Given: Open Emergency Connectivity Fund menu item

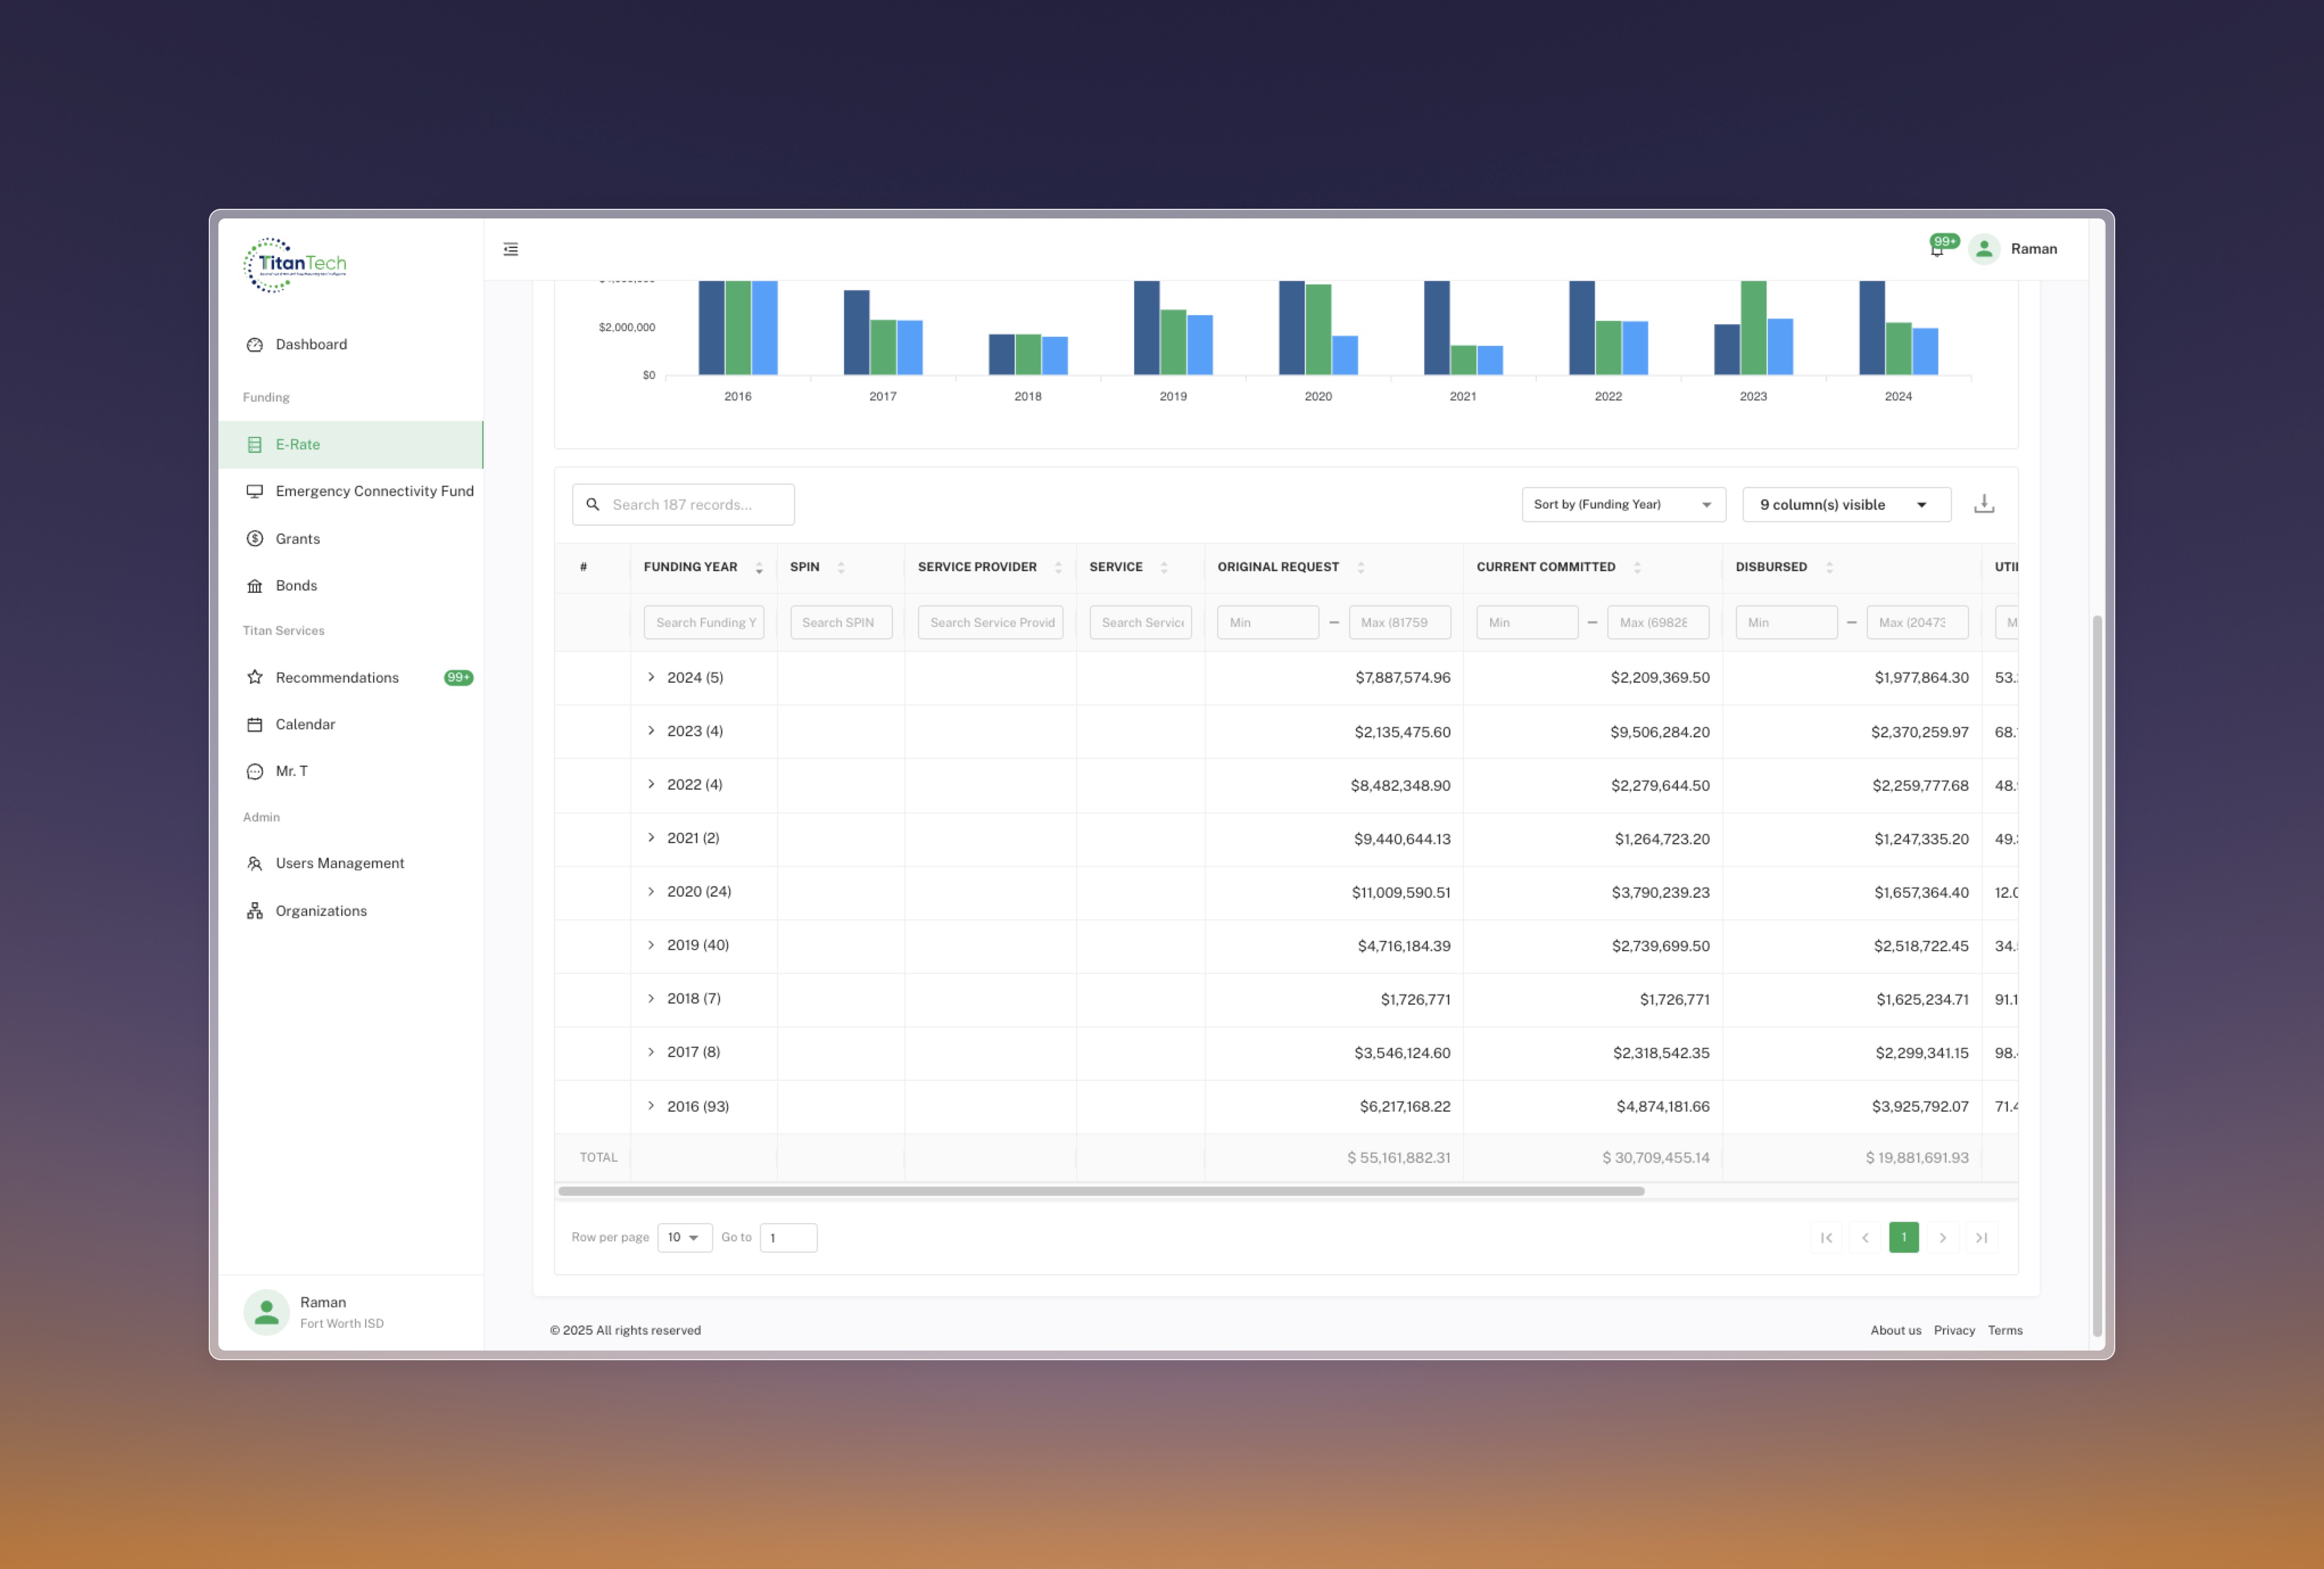Looking at the screenshot, I should pos(374,491).
